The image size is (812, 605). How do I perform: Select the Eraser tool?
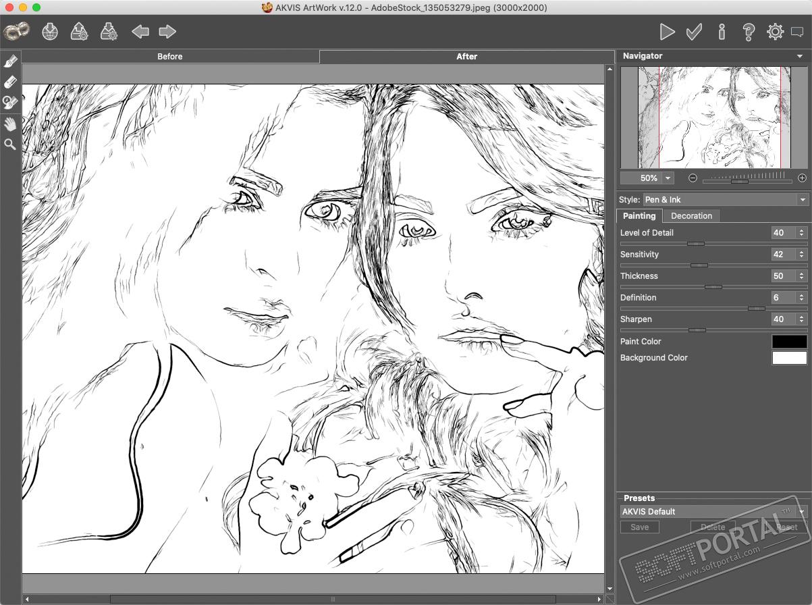tap(10, 82)
